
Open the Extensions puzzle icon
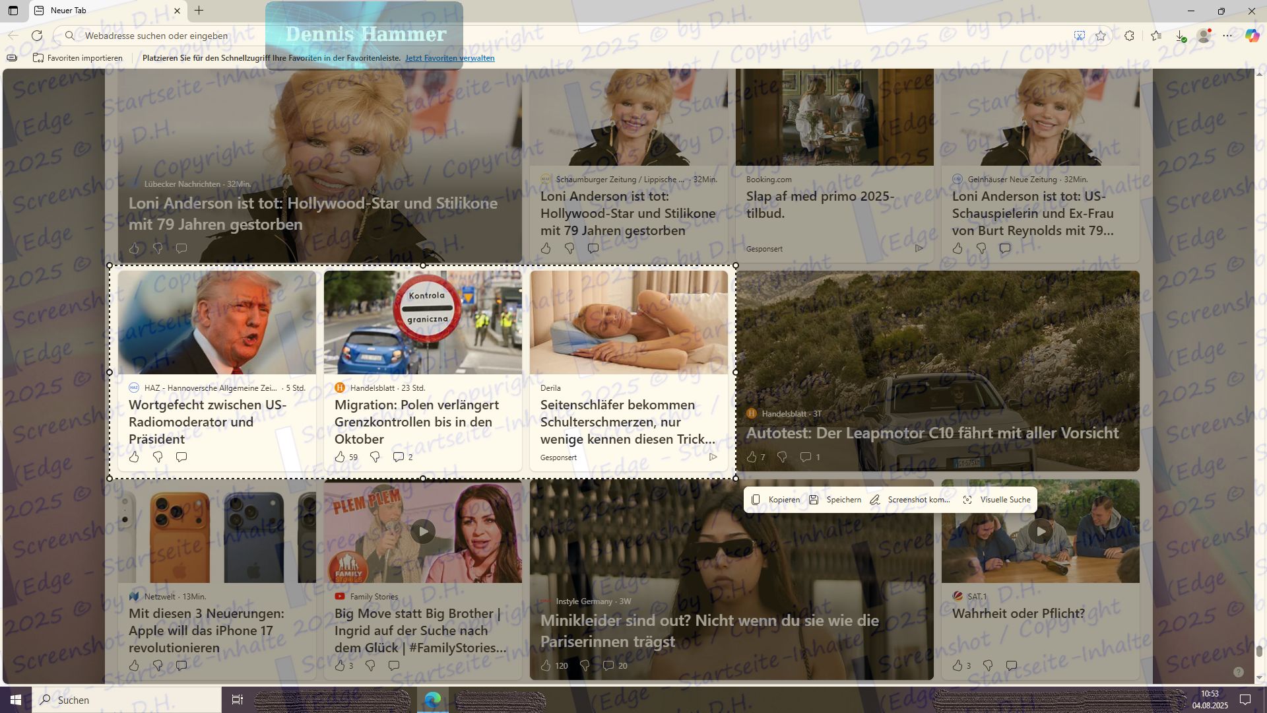1130,36
